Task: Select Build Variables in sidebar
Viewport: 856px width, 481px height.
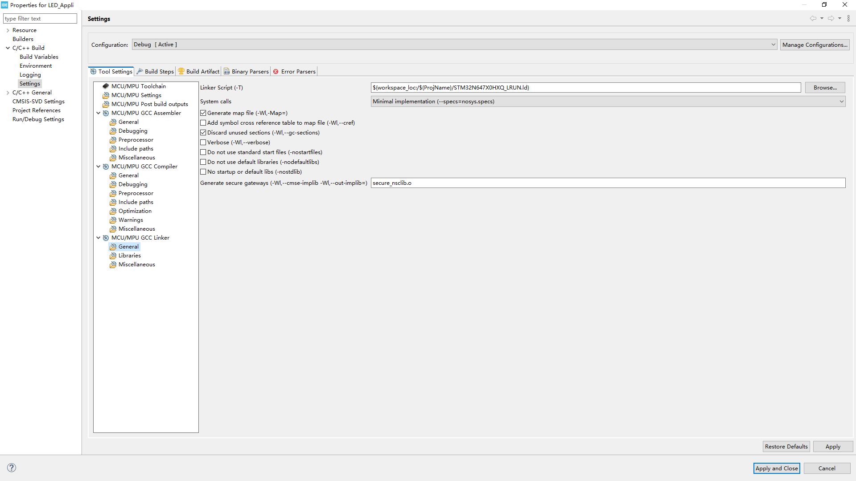Action: (39, 57)
